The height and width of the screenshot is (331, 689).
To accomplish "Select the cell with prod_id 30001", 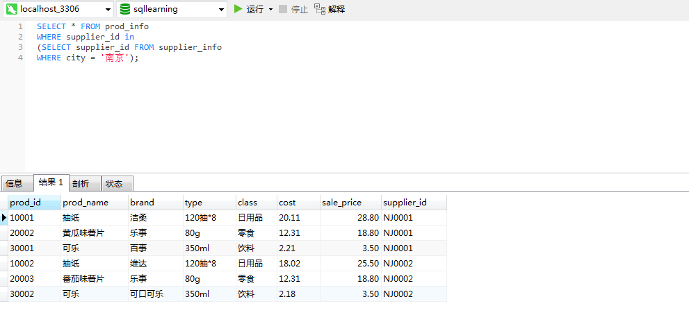I will pos(34,248).
